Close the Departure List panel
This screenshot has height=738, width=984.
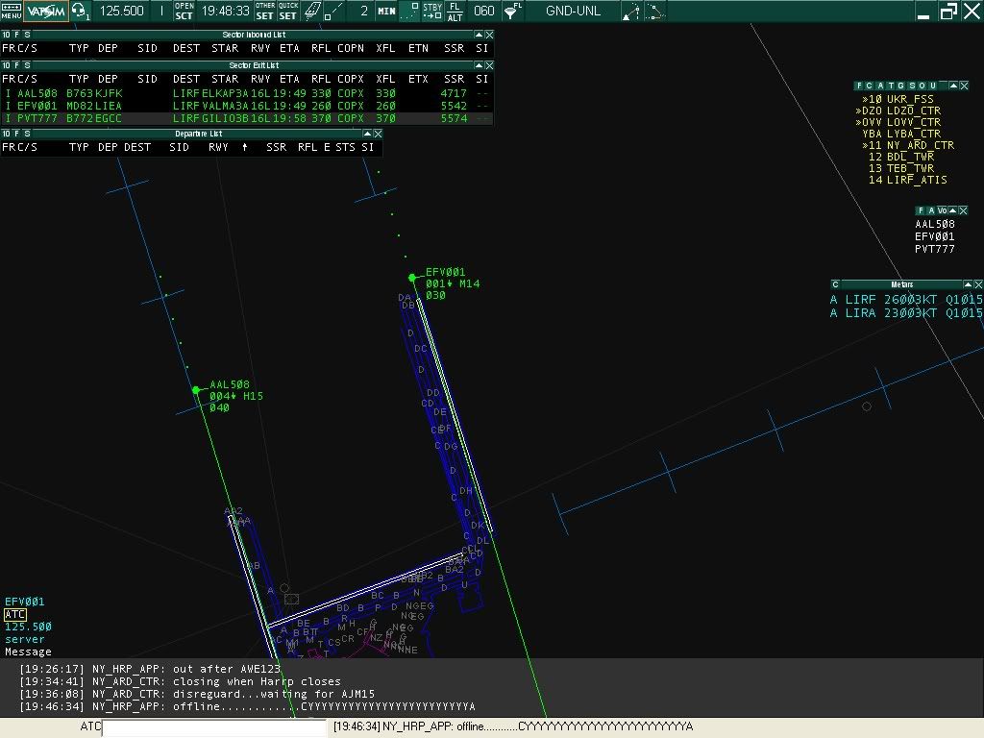[x=378, y=134]
